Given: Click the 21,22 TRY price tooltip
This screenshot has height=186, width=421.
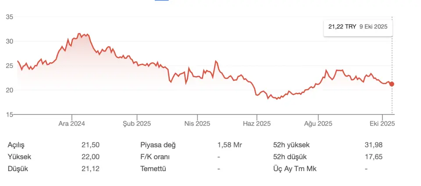Looking at the screenshot, I should (x=358, y=27).
